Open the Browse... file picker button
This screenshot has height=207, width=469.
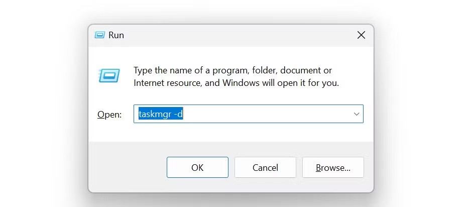pyautogui.click(x=333, y=167)
